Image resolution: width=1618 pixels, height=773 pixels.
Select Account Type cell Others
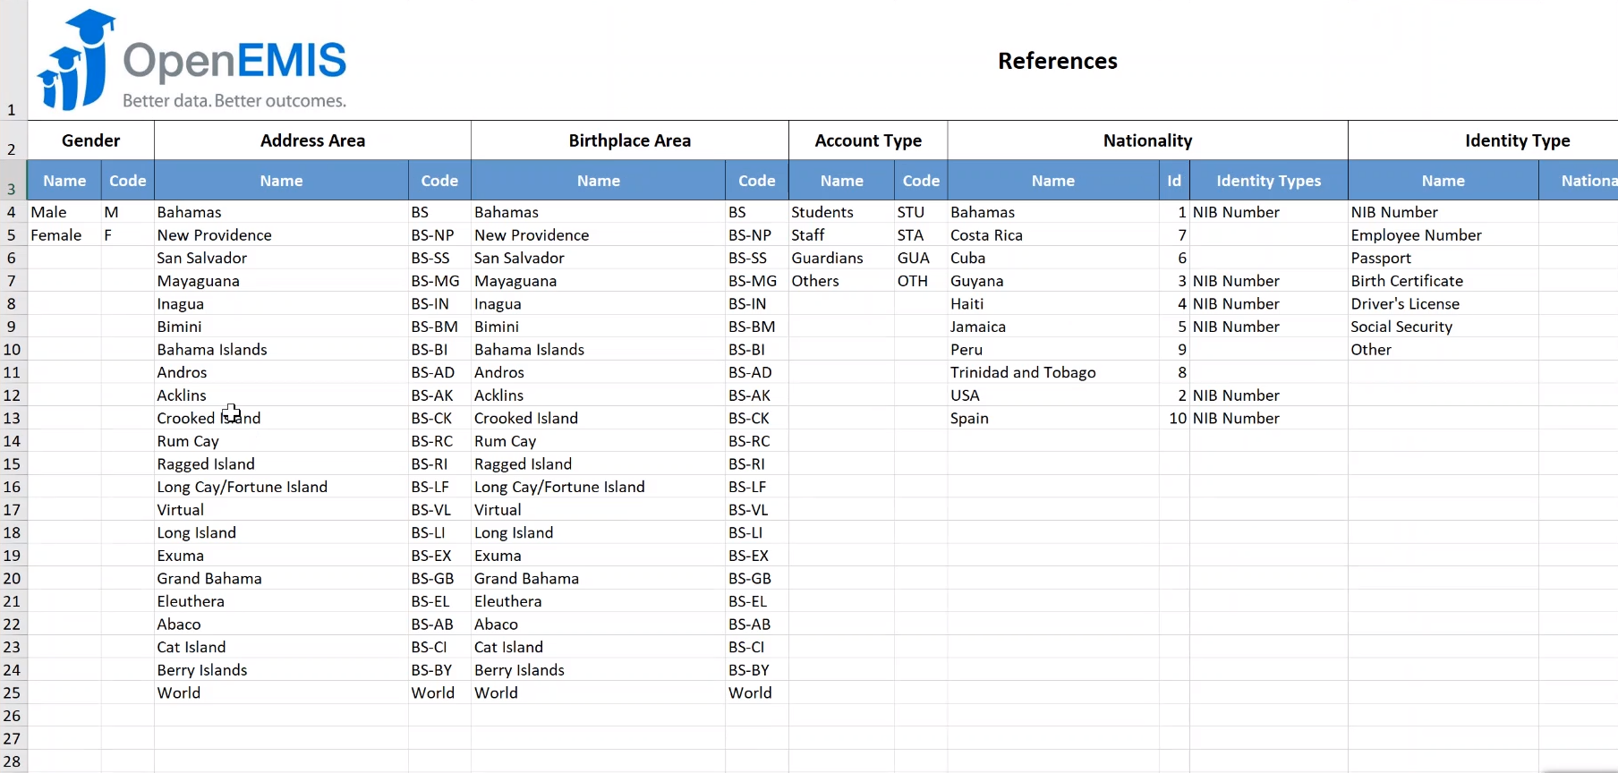pyautogui.click(x=841, y=281)
